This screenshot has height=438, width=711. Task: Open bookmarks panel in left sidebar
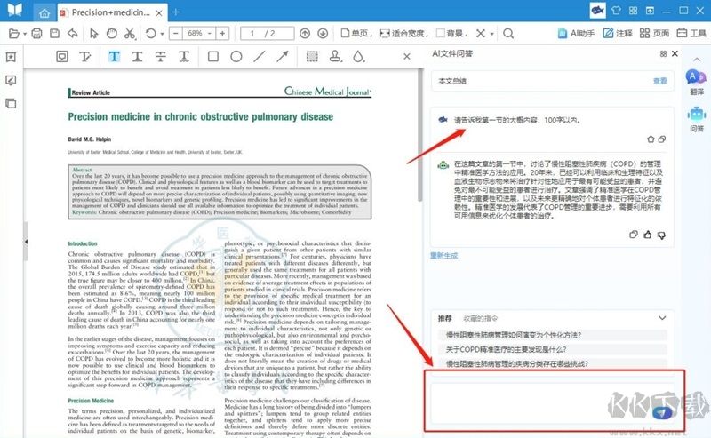(x=11, y=57)
